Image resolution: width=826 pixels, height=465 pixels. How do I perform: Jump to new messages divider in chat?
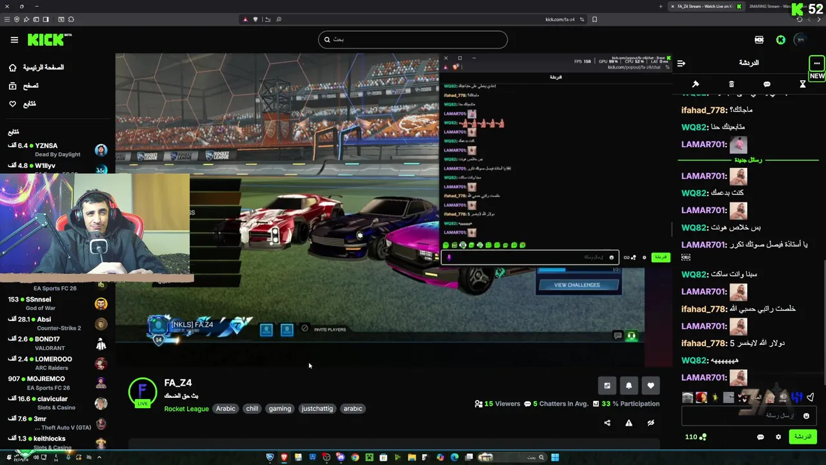tap(748, 160)
